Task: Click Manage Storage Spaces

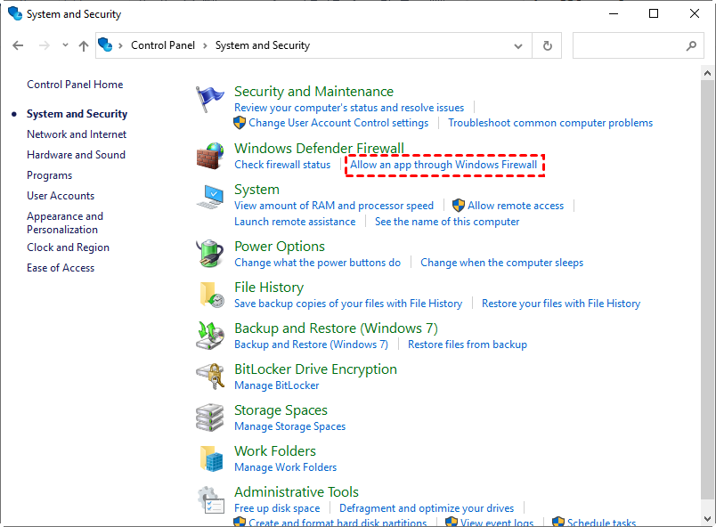Action: tap(290, 426)
